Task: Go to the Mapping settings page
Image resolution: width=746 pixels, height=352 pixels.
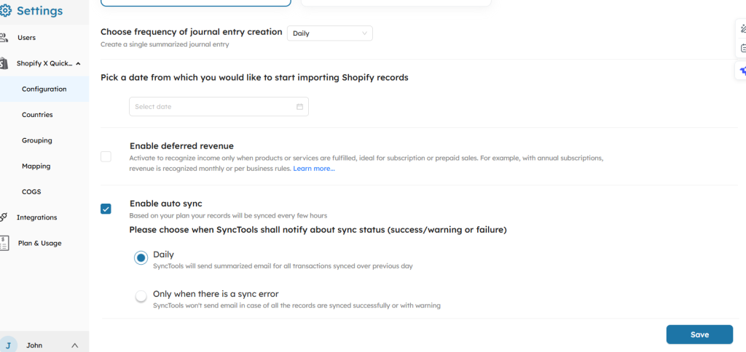Action: pyautogui.click(x=36, y=166)
